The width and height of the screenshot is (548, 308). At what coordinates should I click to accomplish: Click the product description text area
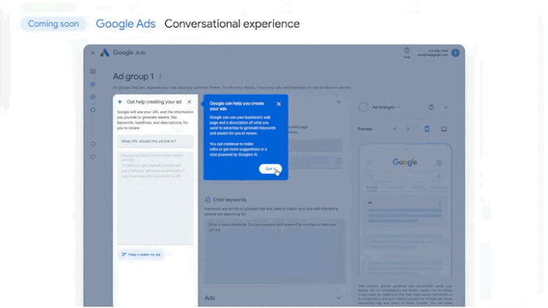tap(155, 197)
